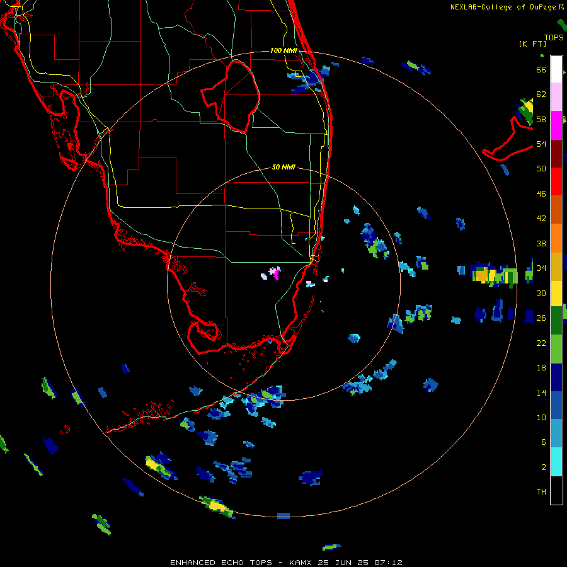Select the dark red legend swatch
Screen dimensions: 567x567
pos(556,153)
